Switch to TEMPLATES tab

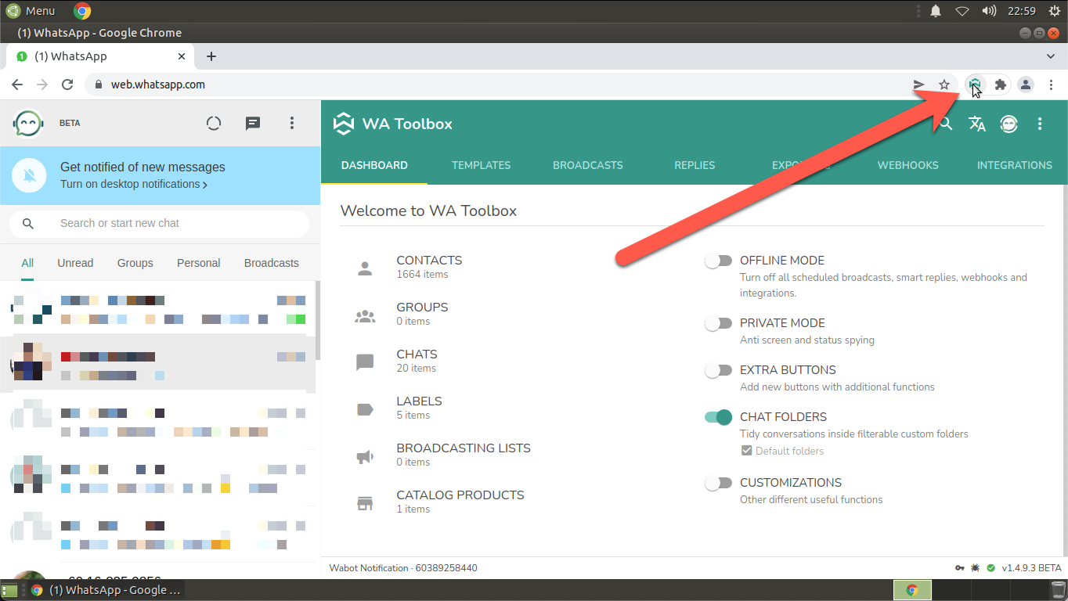point(481,165)
